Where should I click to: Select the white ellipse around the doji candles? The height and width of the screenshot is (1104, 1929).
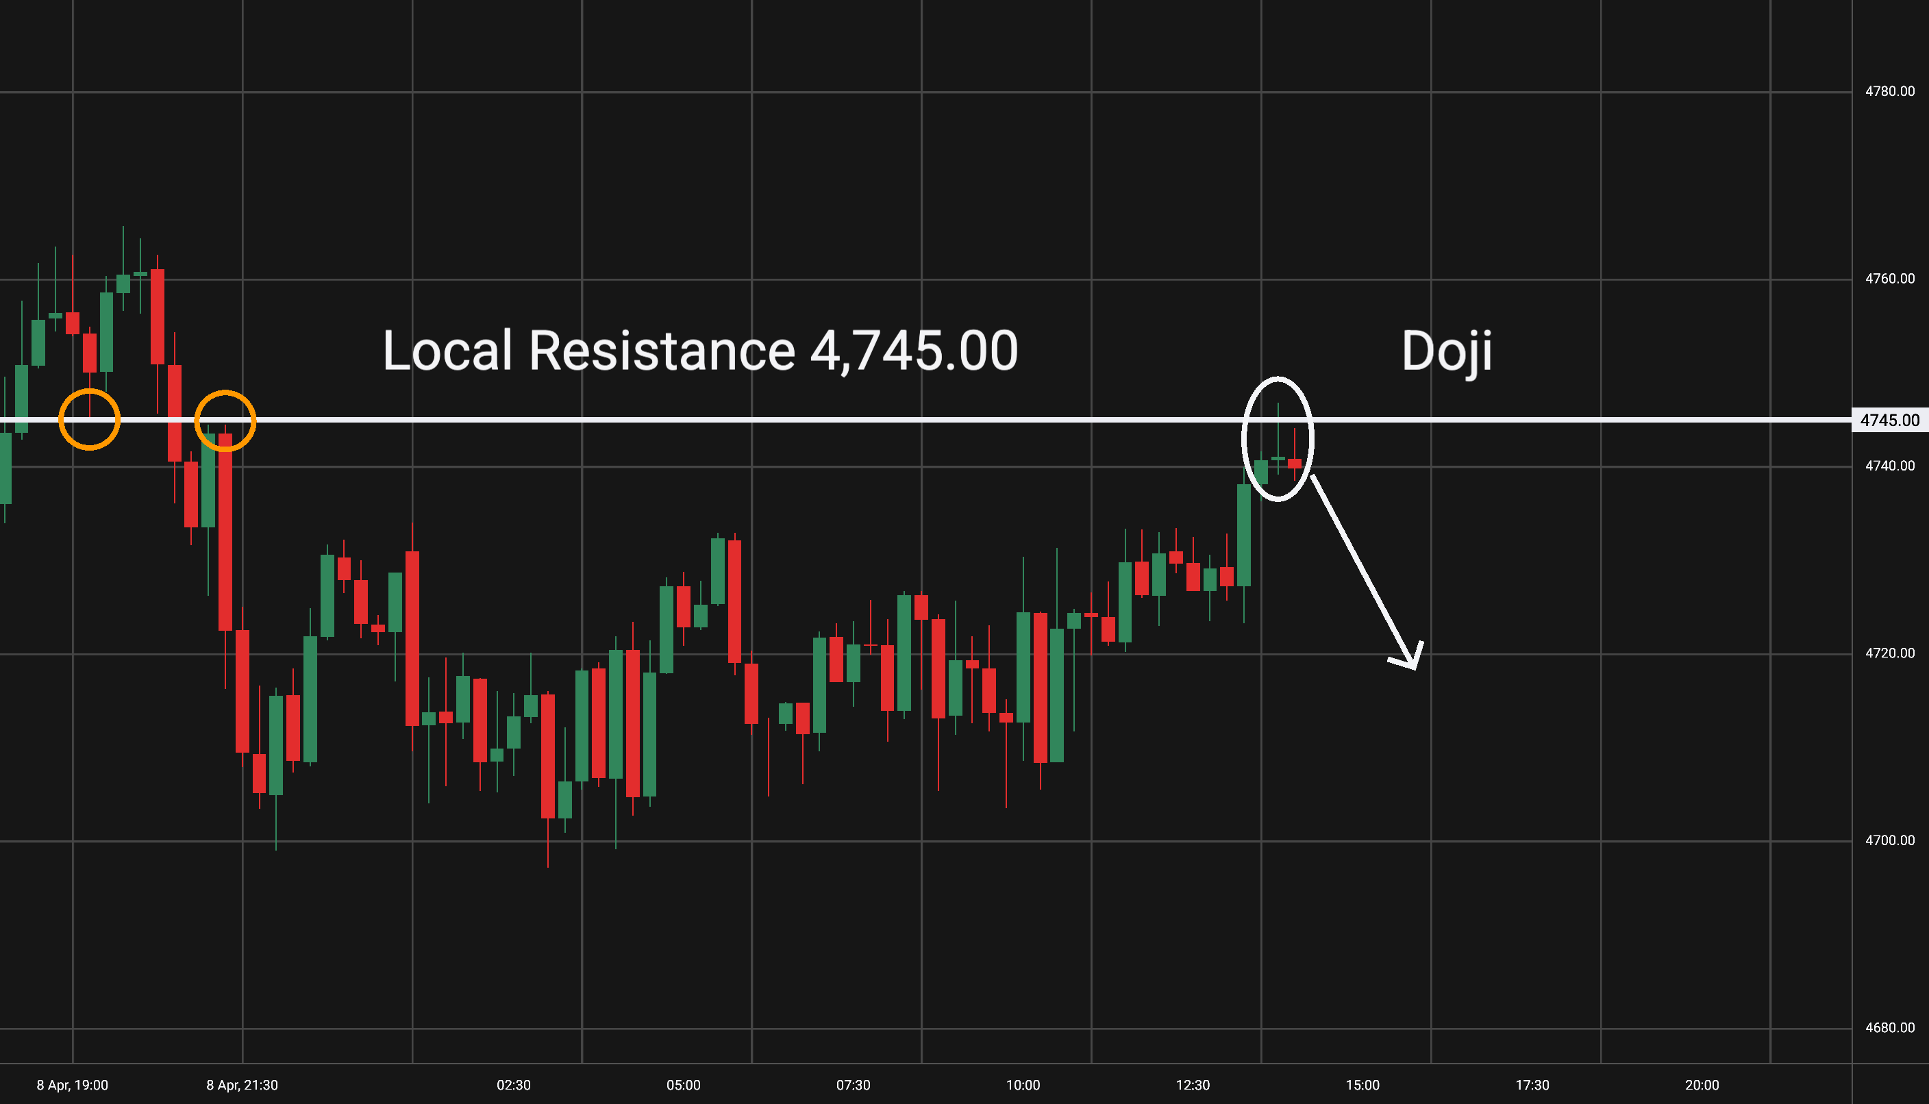1243,440
